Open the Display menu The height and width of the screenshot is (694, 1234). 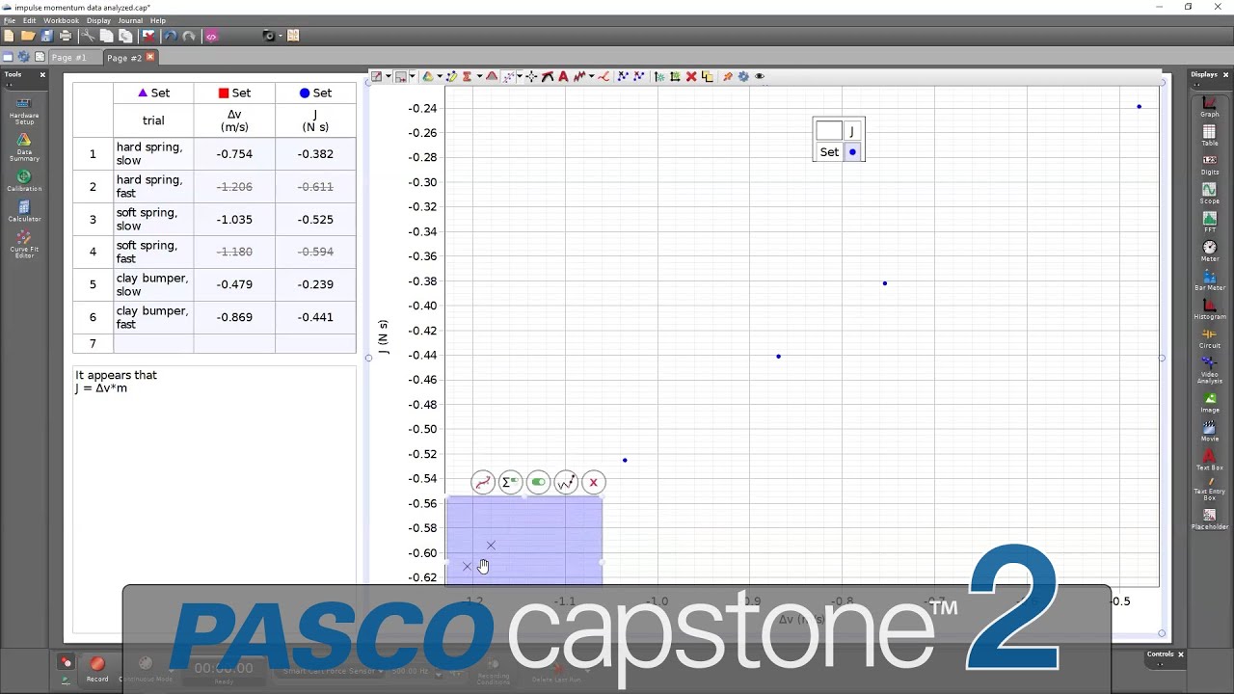point(98,20)
